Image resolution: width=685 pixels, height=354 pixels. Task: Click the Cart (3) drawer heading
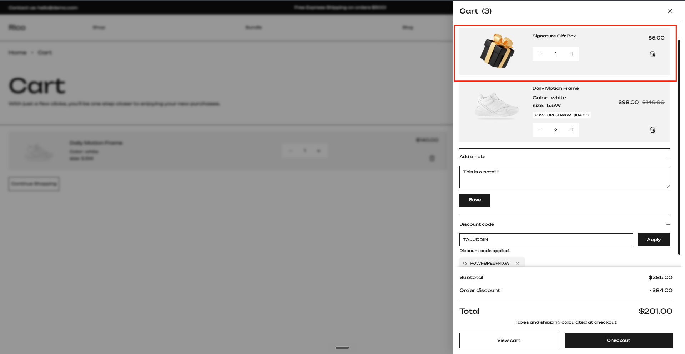[x=475, y=11]
